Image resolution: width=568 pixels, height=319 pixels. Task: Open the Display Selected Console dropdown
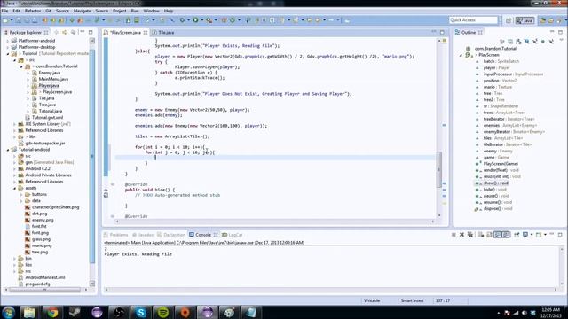532,235
